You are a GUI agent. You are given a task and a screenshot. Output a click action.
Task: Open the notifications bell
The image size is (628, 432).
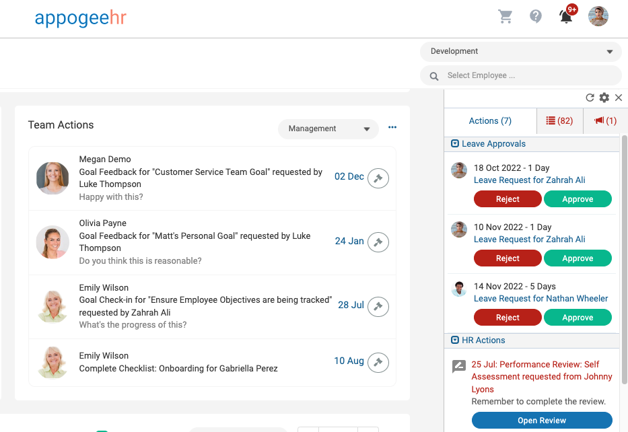coord(566,17)
